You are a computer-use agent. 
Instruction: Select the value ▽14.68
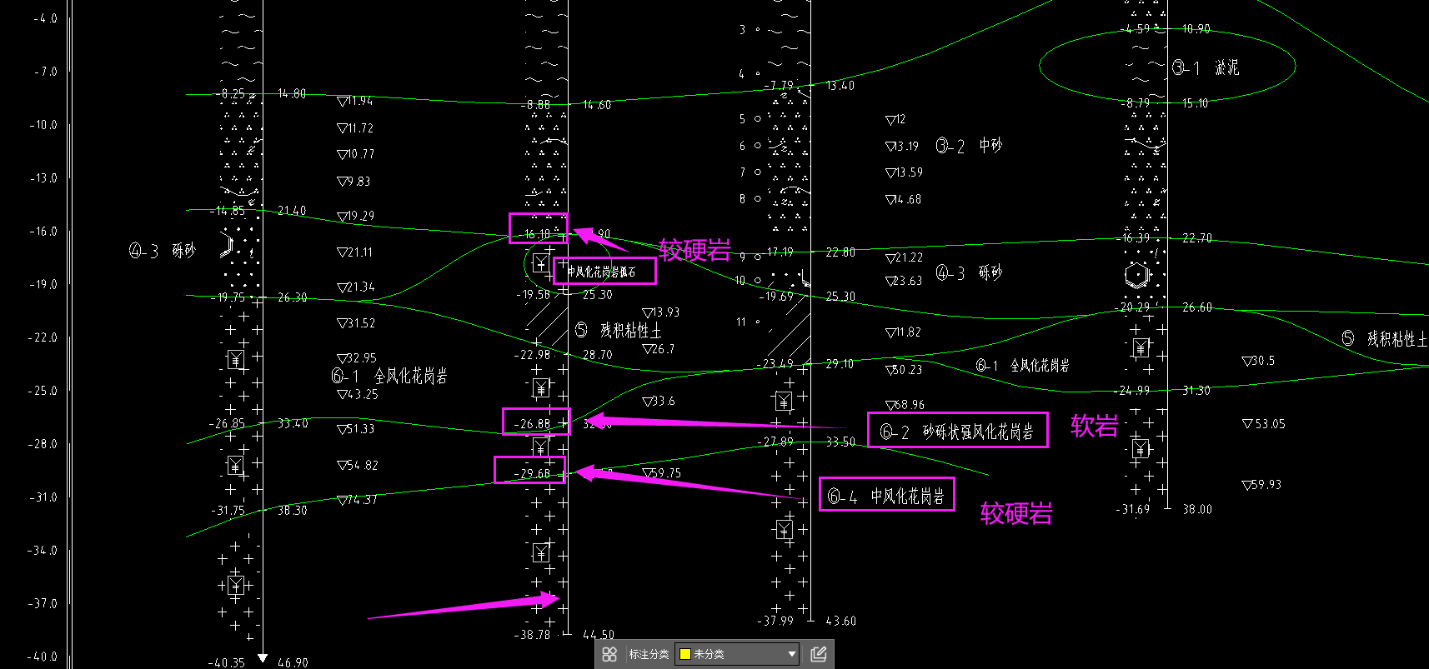pos(904,199)
